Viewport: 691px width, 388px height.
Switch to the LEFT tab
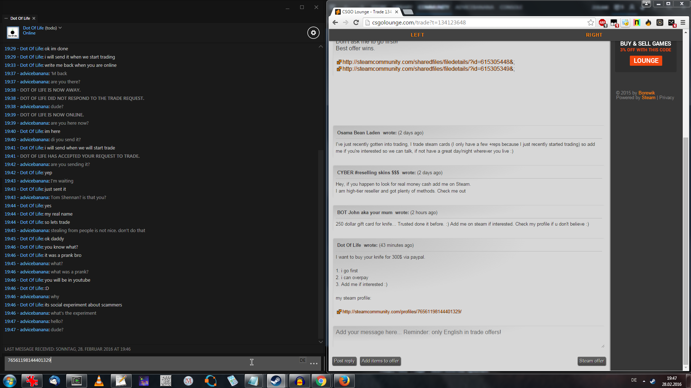(x=417, y=35)
